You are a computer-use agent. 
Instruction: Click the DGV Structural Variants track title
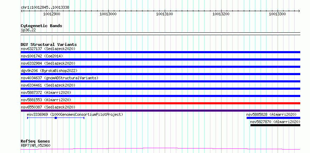tap(49, 45)
